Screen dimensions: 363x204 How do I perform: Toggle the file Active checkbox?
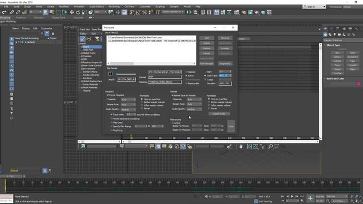187,75
